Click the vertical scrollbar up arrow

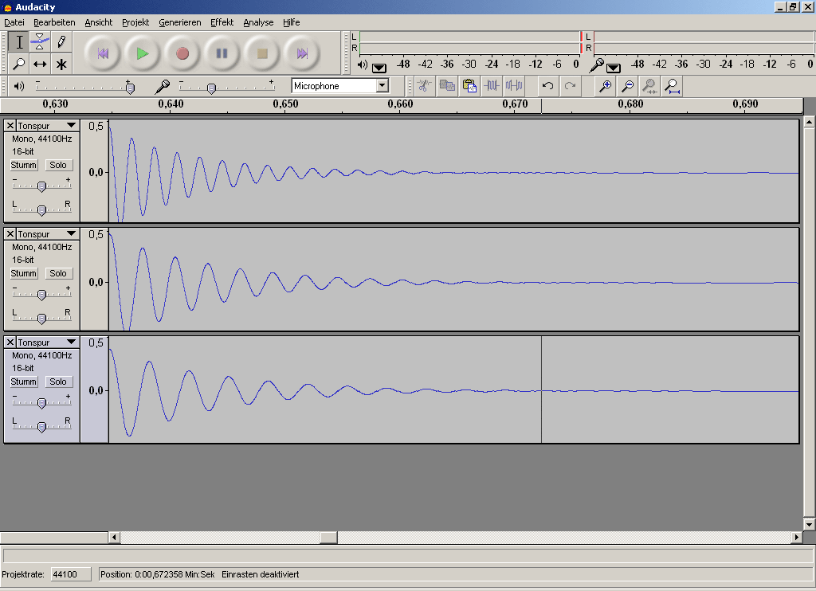[x=809, y=122]
